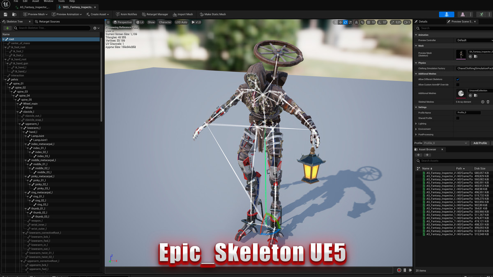Open the Preview Mesh dropdown menu
This screenshot has width=493, height=277.
[x=35, y=14]
